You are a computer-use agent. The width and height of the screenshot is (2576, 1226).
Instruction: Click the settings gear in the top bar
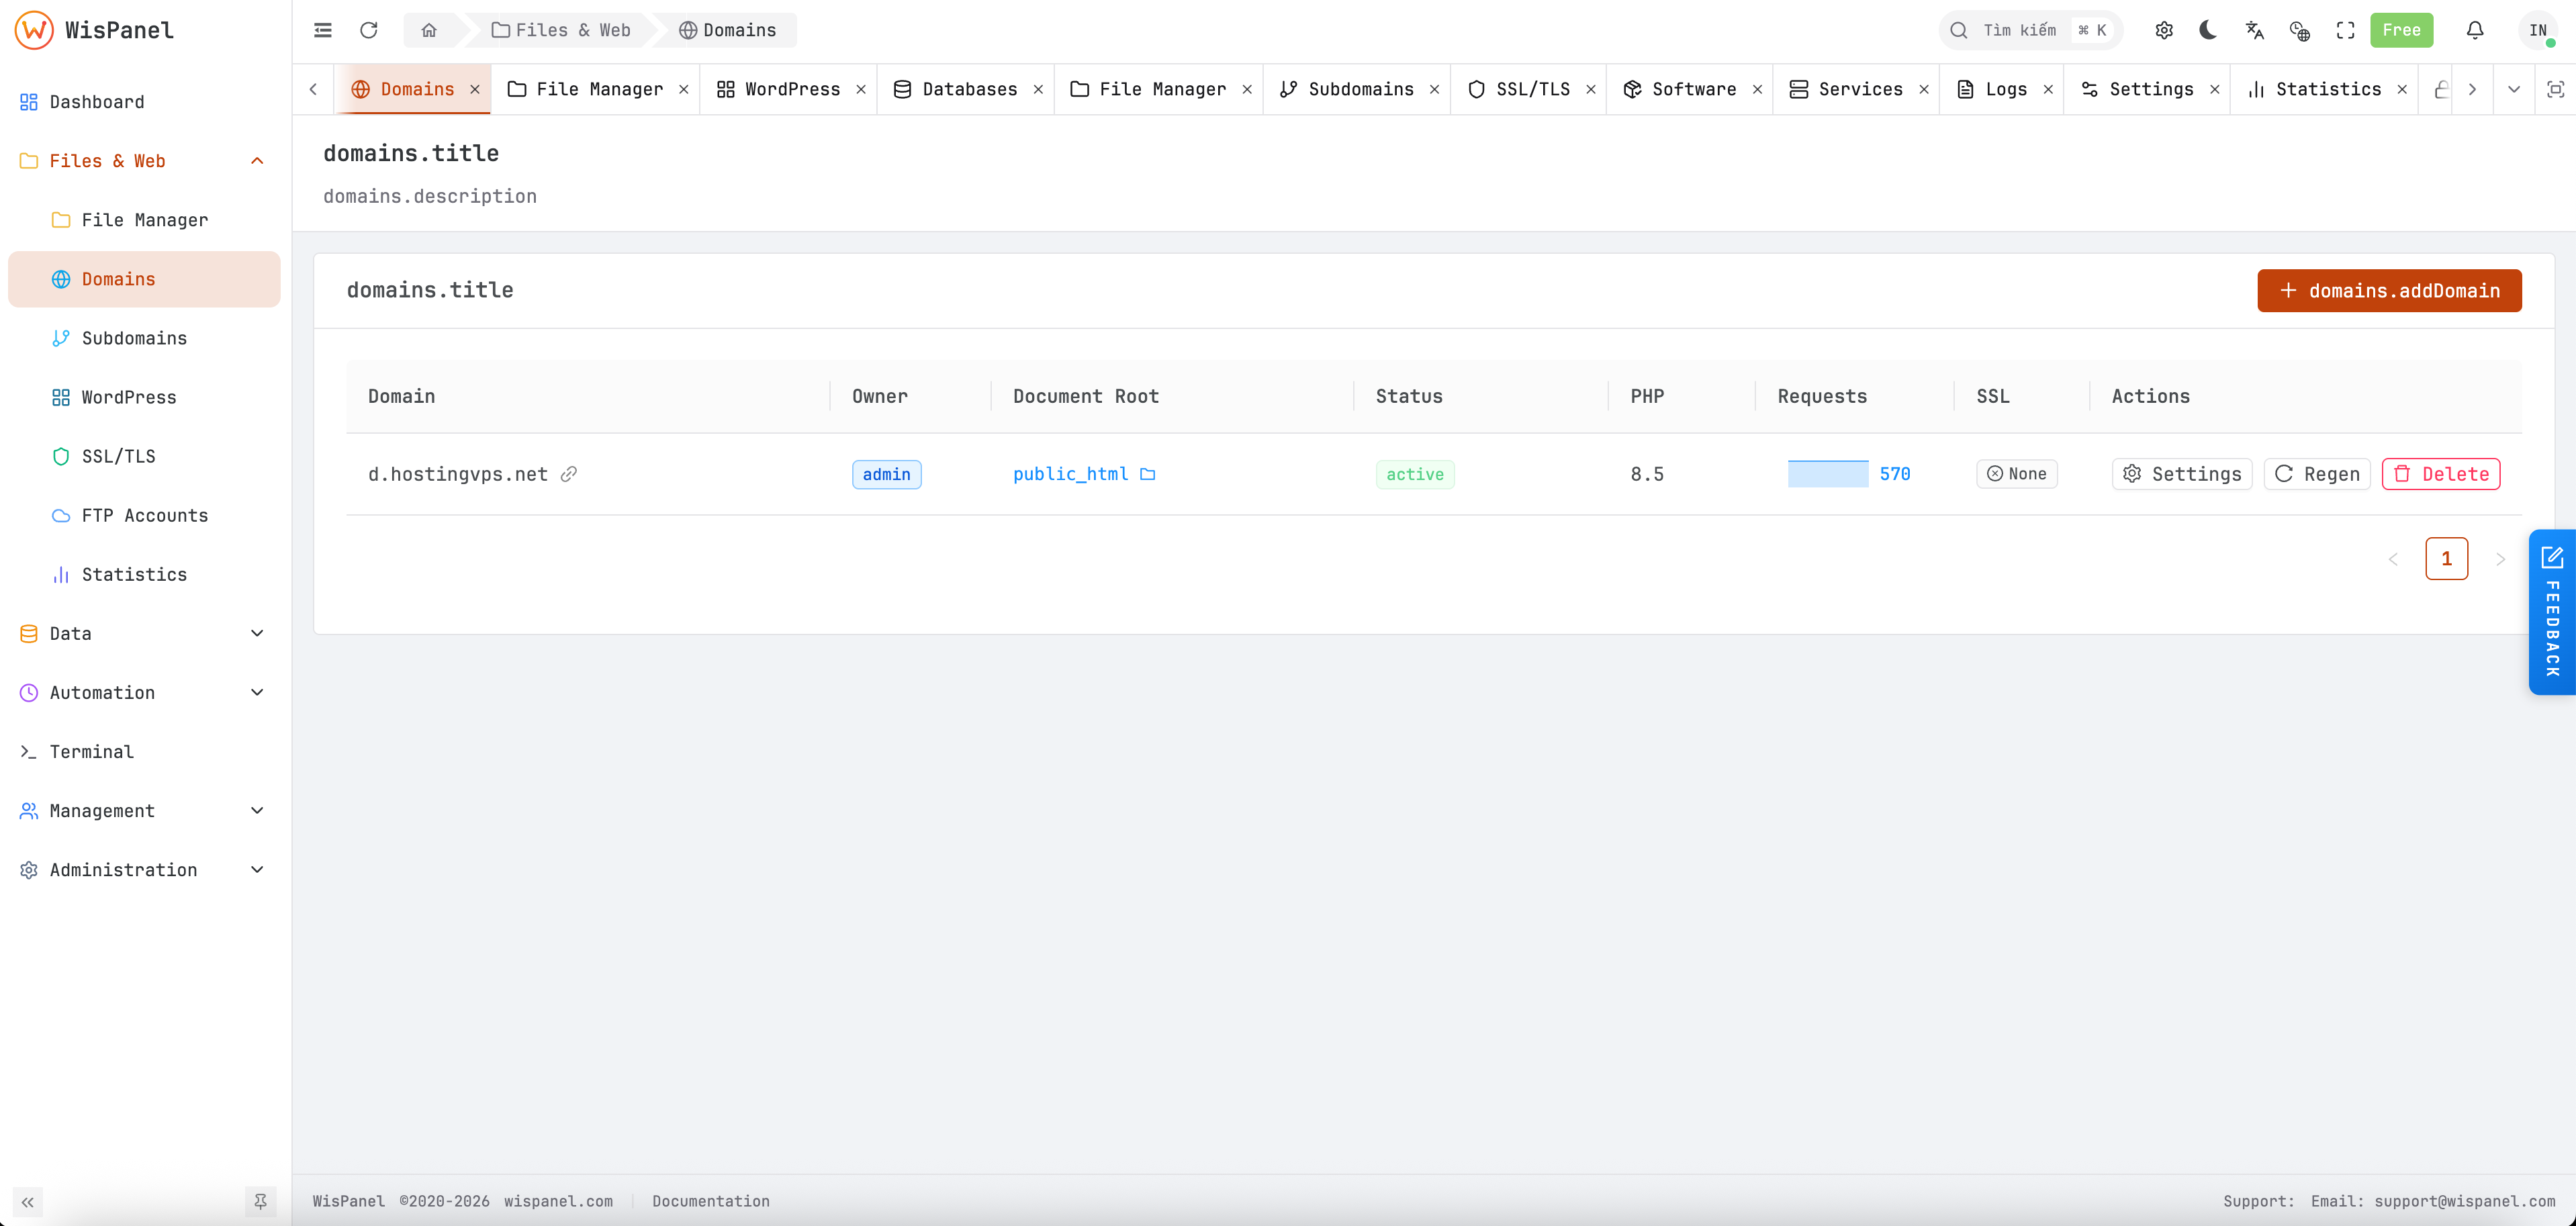(x=2164, y=30)
